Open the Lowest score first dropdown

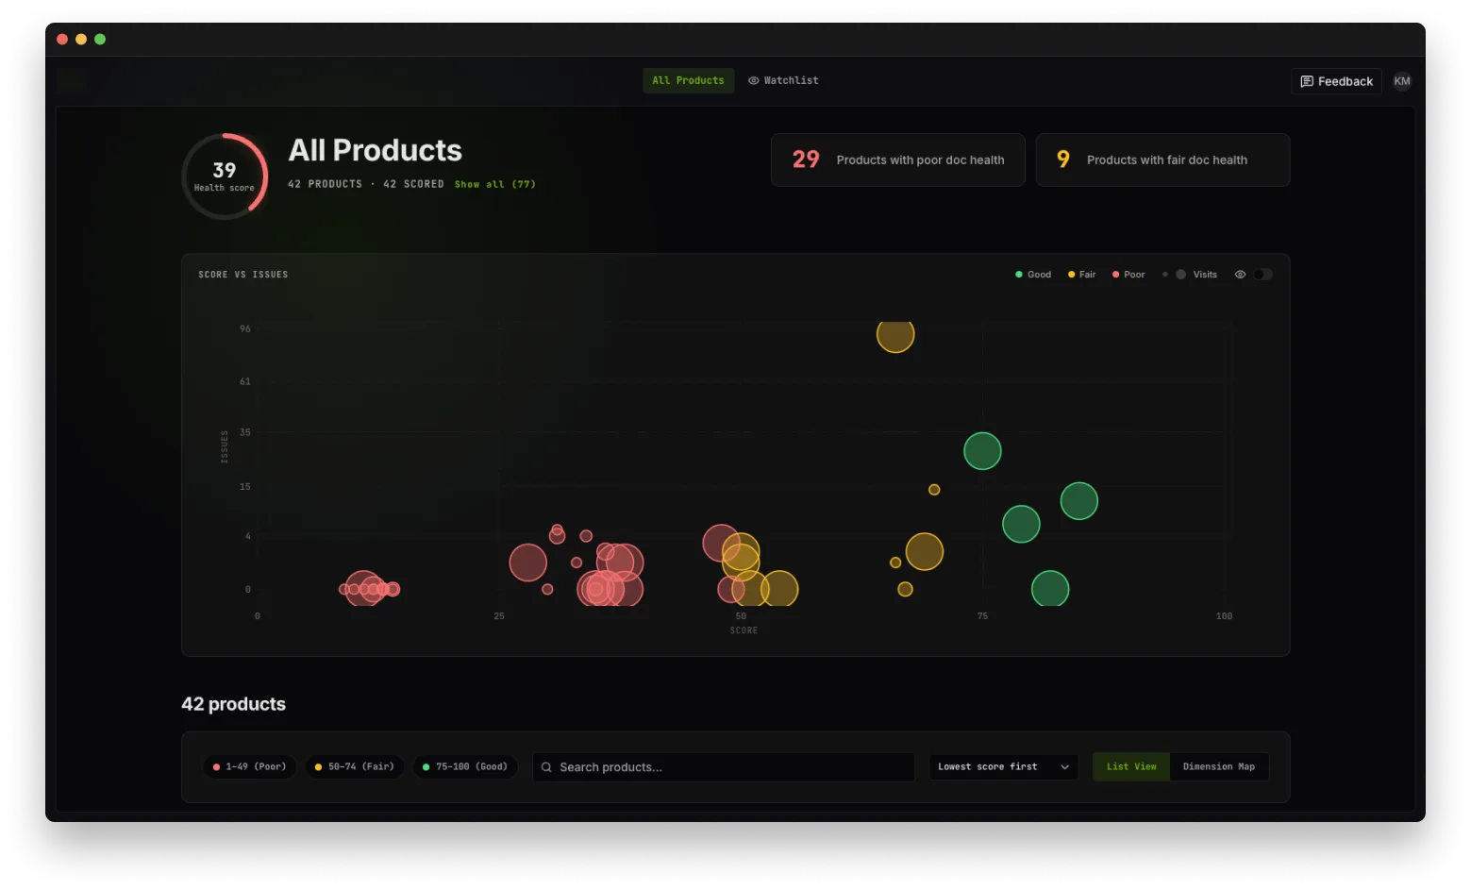(1004, 767)
